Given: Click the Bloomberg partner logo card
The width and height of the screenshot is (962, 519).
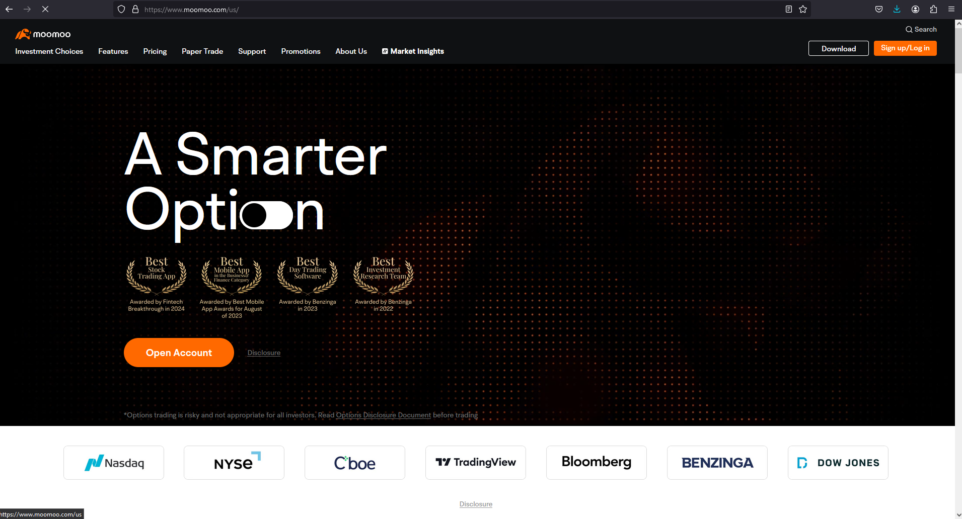Looking at the screenshot, I should [x=597, y=463].
